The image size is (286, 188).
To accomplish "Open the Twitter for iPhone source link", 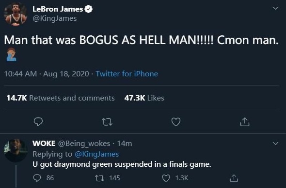I will click(127, 74).
